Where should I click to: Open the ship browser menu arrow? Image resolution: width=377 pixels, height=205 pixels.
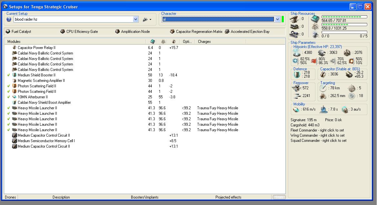click(x=151, y=19)
